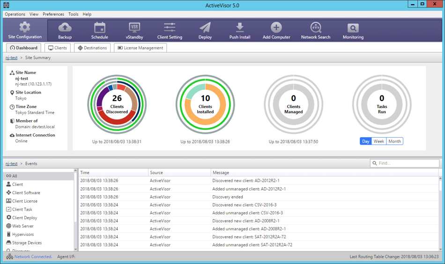This screenshot has height=264, width=445.
Task: Filter events by Storage Devices
Action: coord(38,243)
